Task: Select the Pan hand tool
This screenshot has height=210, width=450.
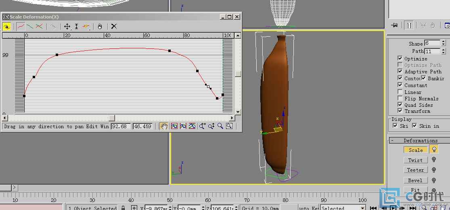Action: click(x=164, y=126)
